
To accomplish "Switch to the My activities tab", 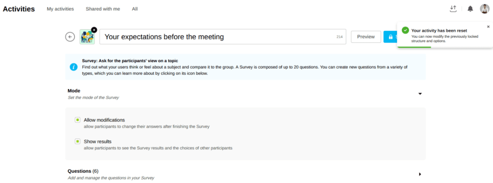I will [60, 9].
